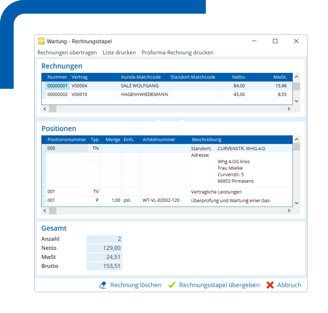Click the left arrow of the Positionen horizontal scrollbar
Image resolution: width=328 pixels, height=313 pixels.
[x=44, y=210]
